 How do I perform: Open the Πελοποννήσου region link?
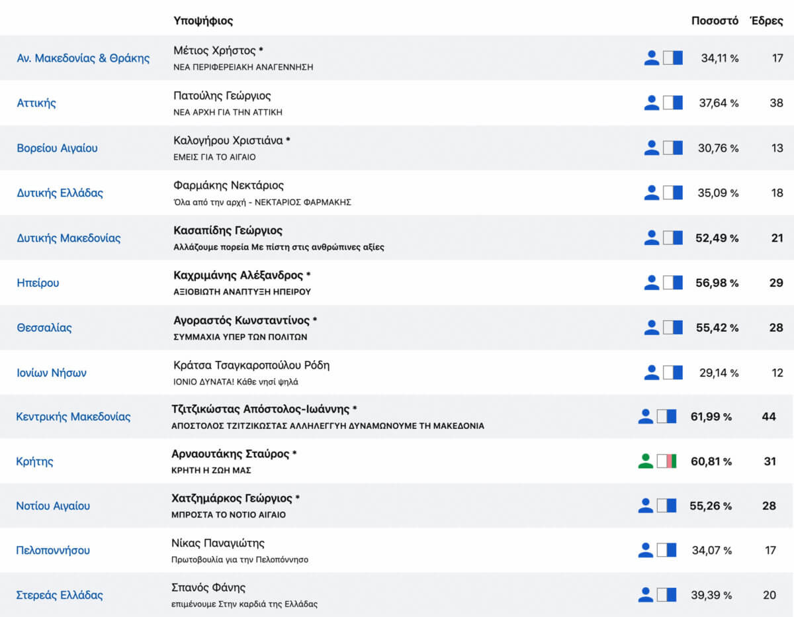(53, 551)
